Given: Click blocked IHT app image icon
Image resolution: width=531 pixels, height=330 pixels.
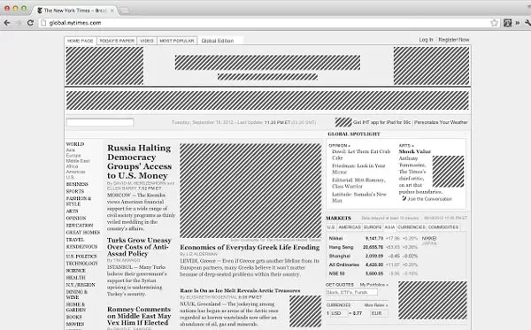Looking at the screenshot, I should (x=343, y=122).
